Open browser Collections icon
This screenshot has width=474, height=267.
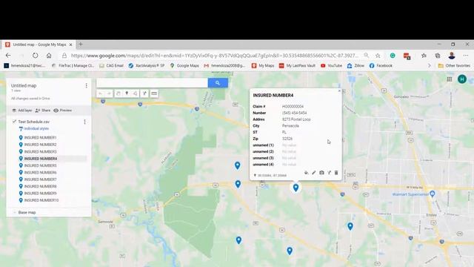point(438,56)
